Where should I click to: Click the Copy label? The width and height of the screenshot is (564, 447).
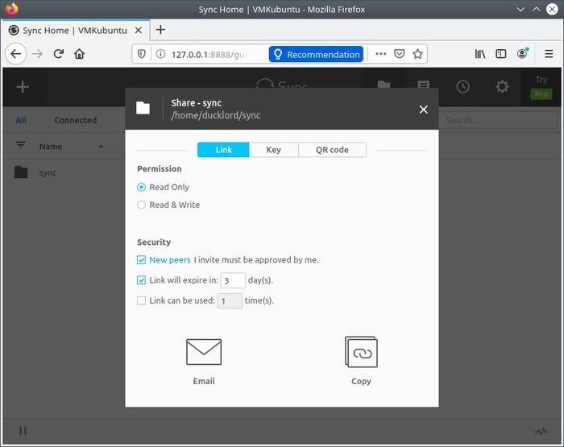click(361, 381)
